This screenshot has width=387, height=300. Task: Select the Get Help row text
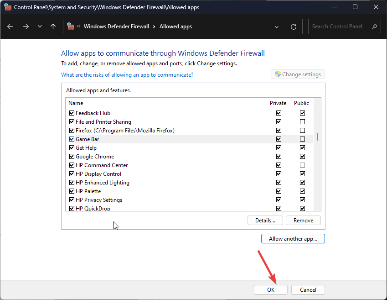86,148
